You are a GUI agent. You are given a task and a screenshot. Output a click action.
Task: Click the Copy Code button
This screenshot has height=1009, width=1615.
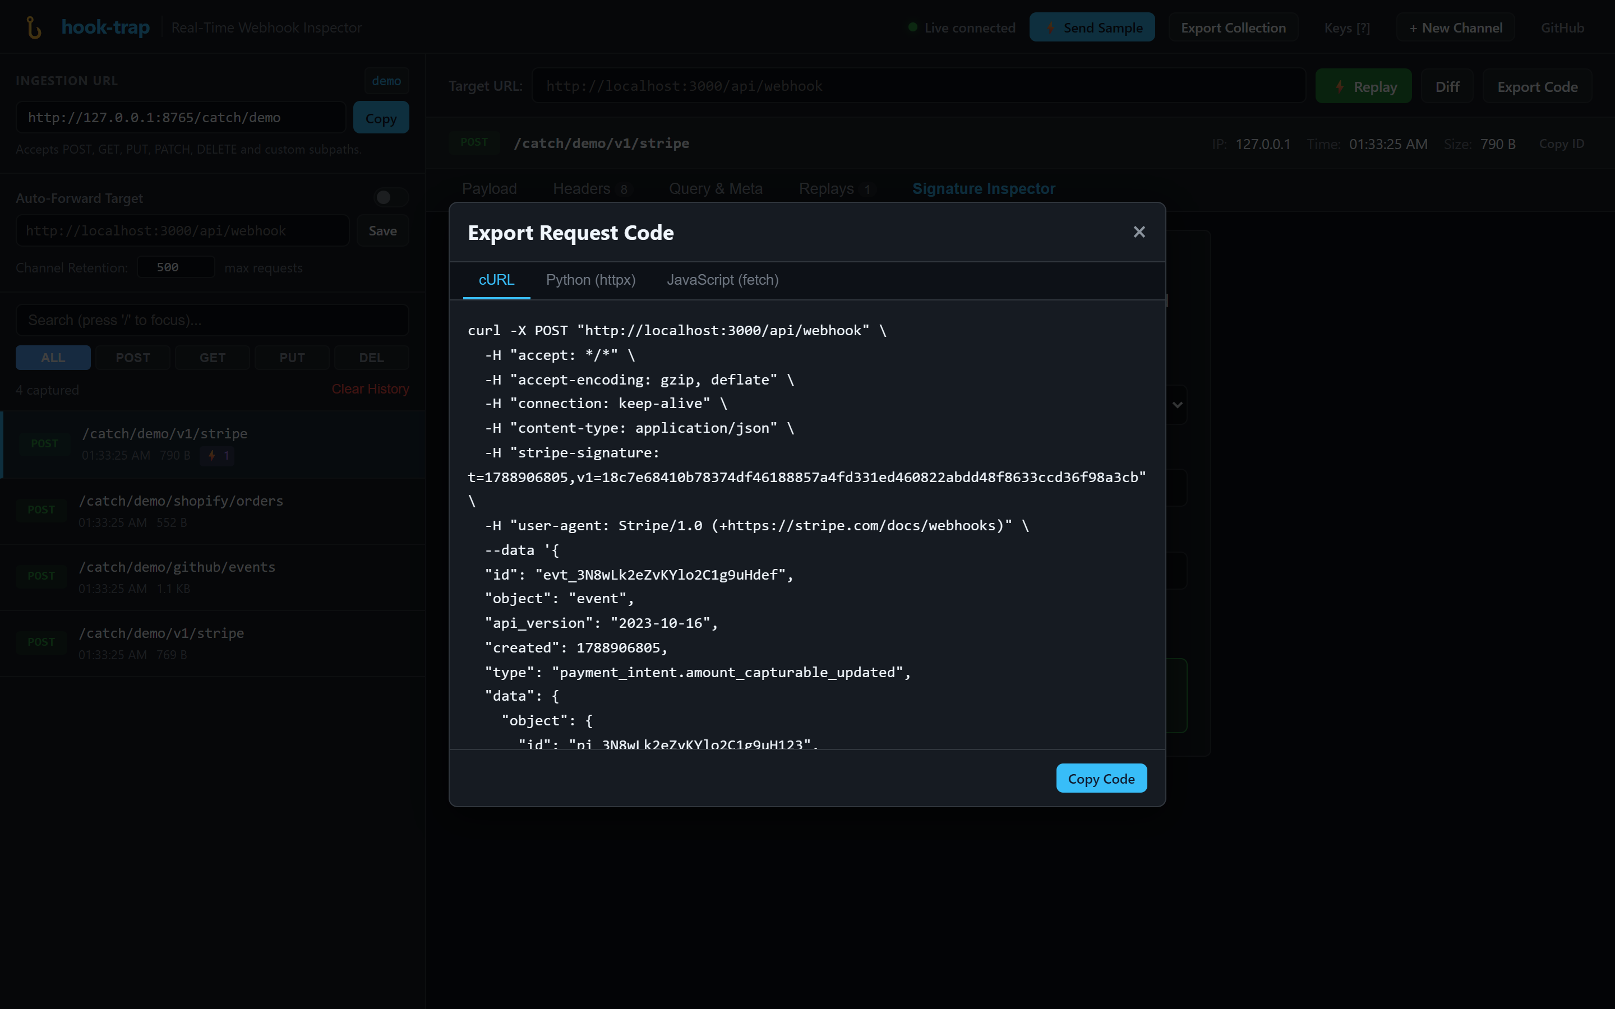point(1101,778)
